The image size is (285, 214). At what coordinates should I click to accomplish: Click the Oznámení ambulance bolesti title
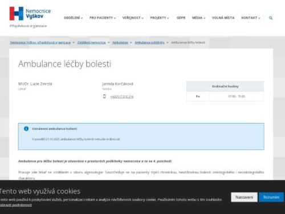coord(55,129)
